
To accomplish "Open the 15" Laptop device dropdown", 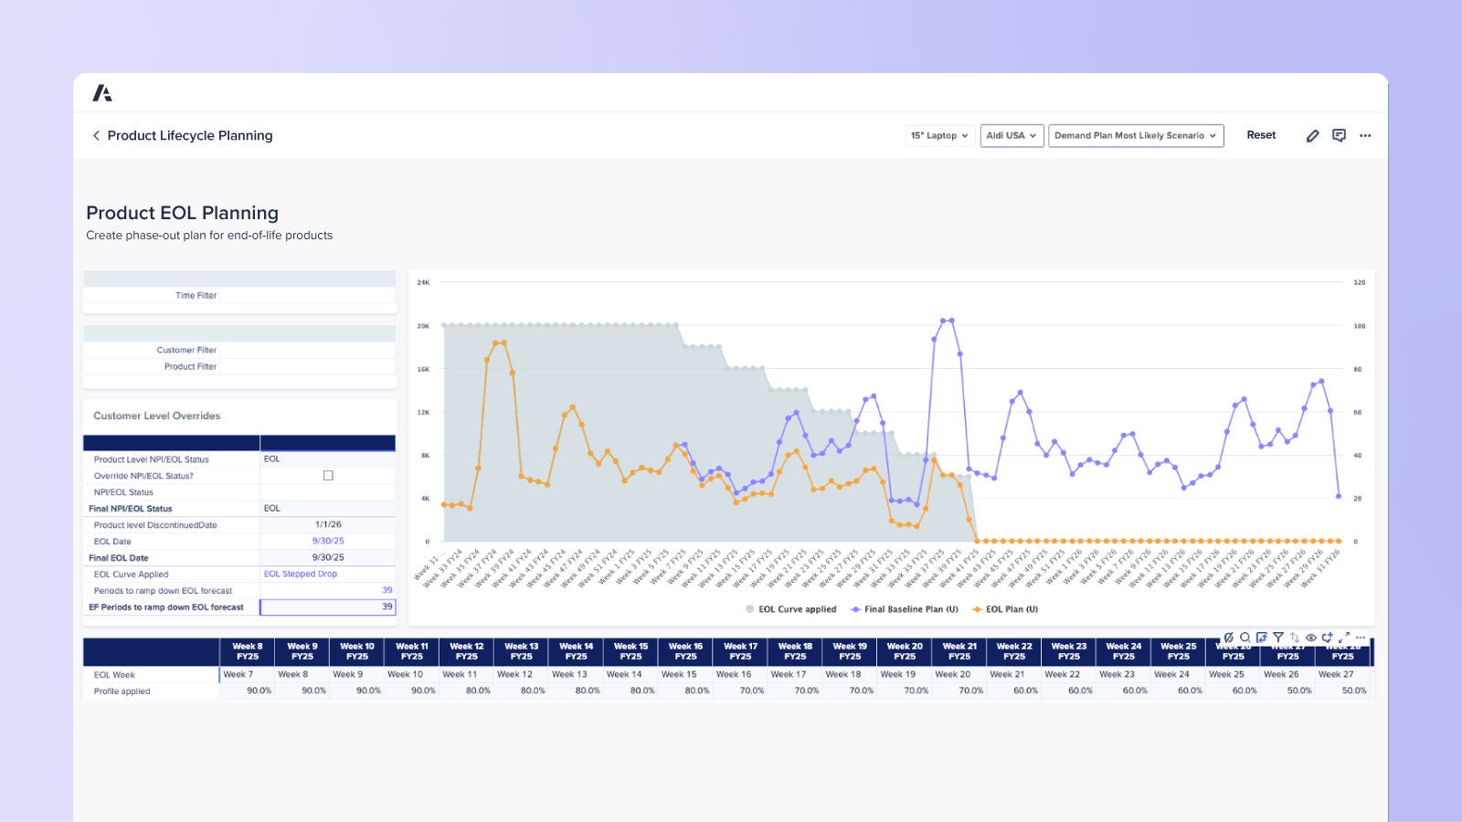I will tap(938, 135).
